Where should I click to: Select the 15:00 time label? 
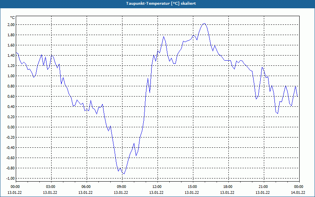[193, 187]
